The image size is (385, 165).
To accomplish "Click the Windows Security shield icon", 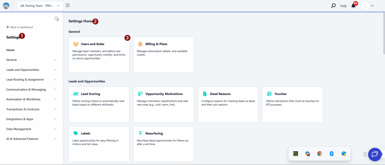I will tap(343, 153).
